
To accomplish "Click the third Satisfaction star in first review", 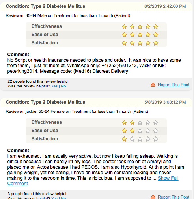I will 140,43.
